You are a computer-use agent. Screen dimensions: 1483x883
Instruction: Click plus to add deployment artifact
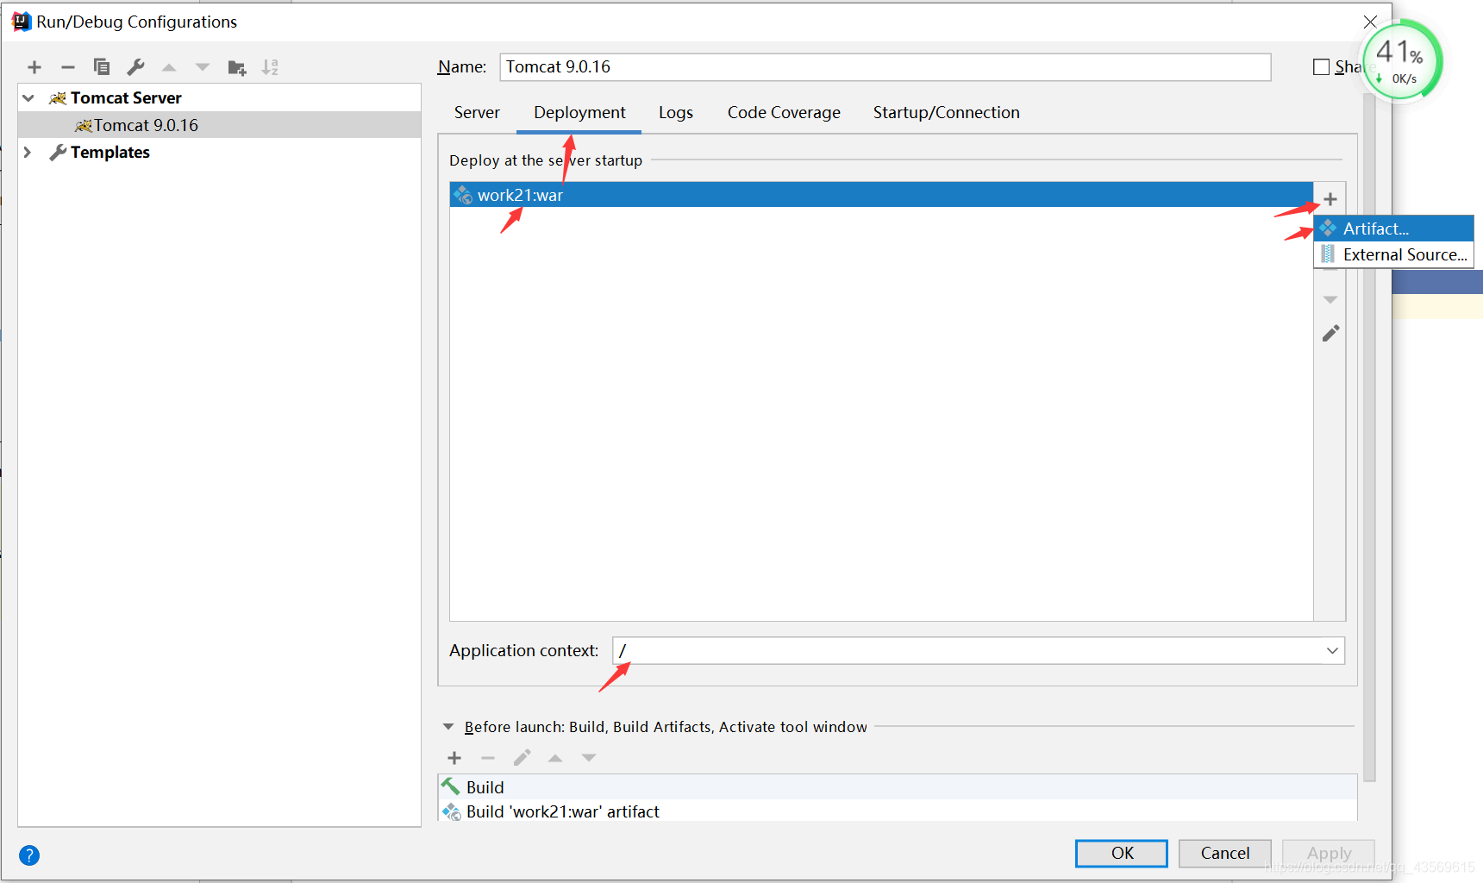1330,199
